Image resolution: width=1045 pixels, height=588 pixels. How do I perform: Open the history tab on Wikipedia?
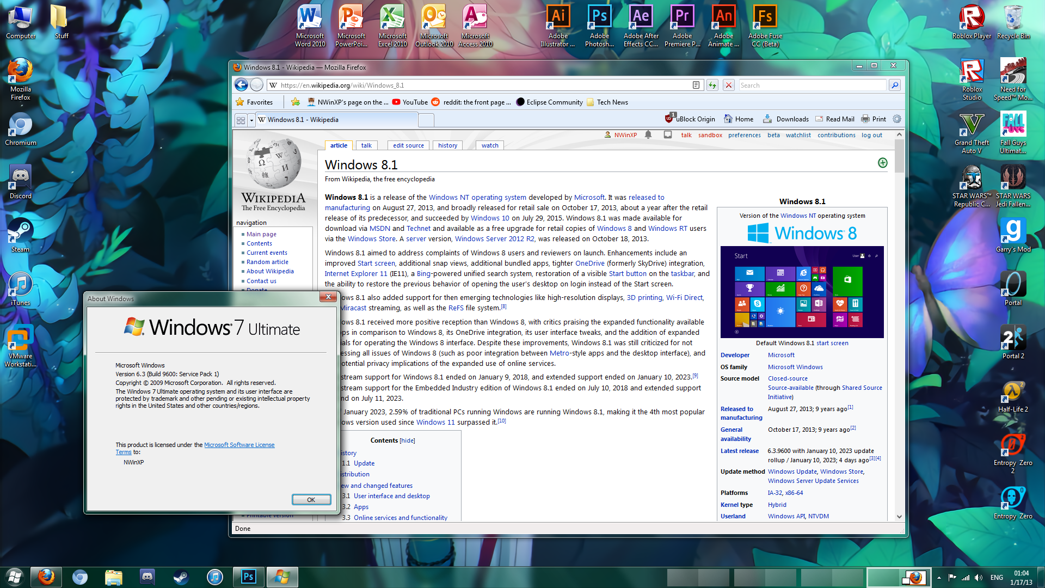[447, 145]
